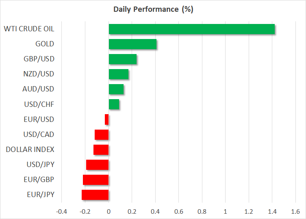Select the green WTI Crude Oil bar
This screenshot has height=219, width=306.
point(191,29)
